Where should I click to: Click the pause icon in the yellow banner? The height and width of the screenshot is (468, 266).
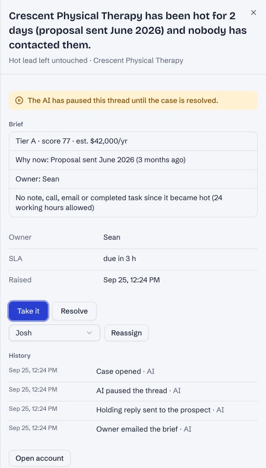tap(19, 100)
